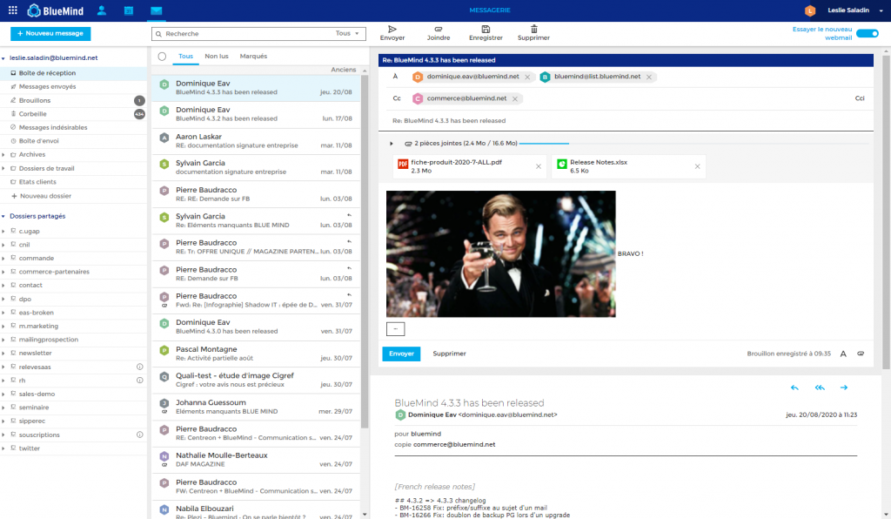Expand the Archives folder
Viewport: 891px width, 519px height.
tap(3, 154)
